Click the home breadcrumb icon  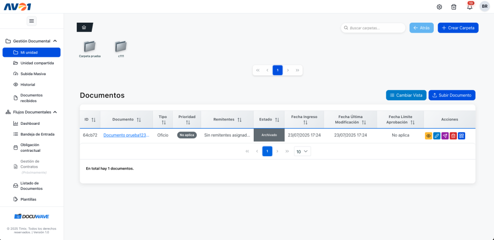(x=84, y=27)
